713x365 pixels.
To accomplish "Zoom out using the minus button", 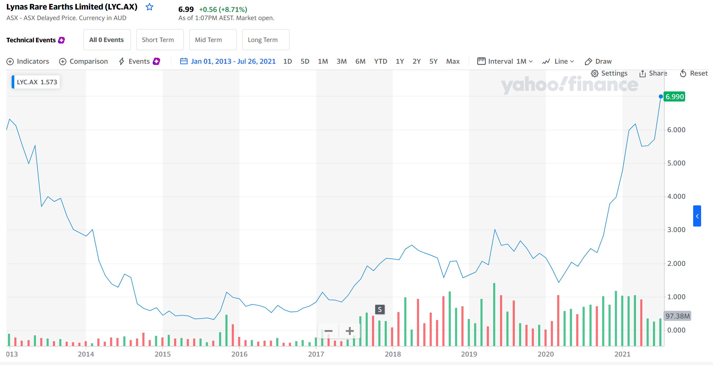I will coord(328,331).
